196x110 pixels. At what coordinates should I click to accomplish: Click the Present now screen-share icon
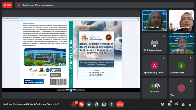(x=104, y=104)
